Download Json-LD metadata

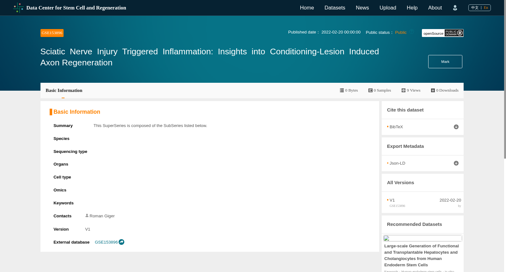456,163
